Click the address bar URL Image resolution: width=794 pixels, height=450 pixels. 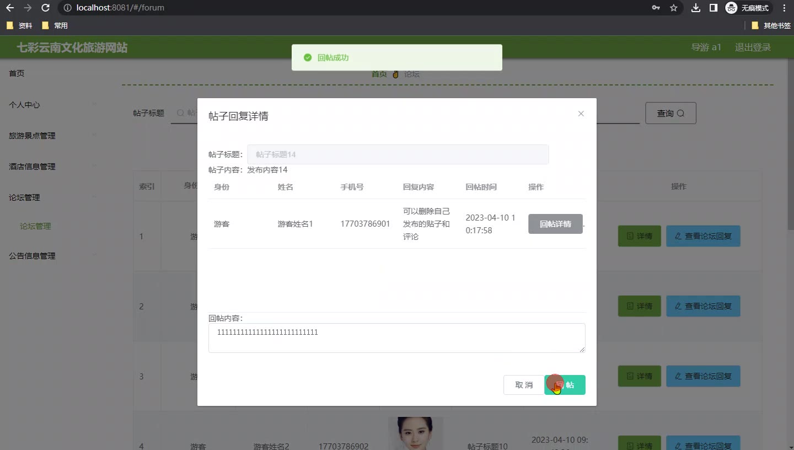click(x=120, y=8)
